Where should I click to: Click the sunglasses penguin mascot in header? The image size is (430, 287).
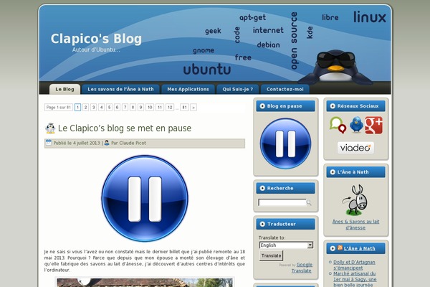335,67
